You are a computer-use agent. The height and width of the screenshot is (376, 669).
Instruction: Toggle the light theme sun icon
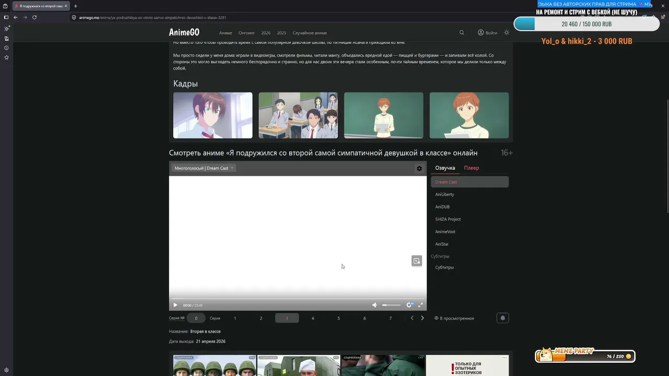coord(506,32)
